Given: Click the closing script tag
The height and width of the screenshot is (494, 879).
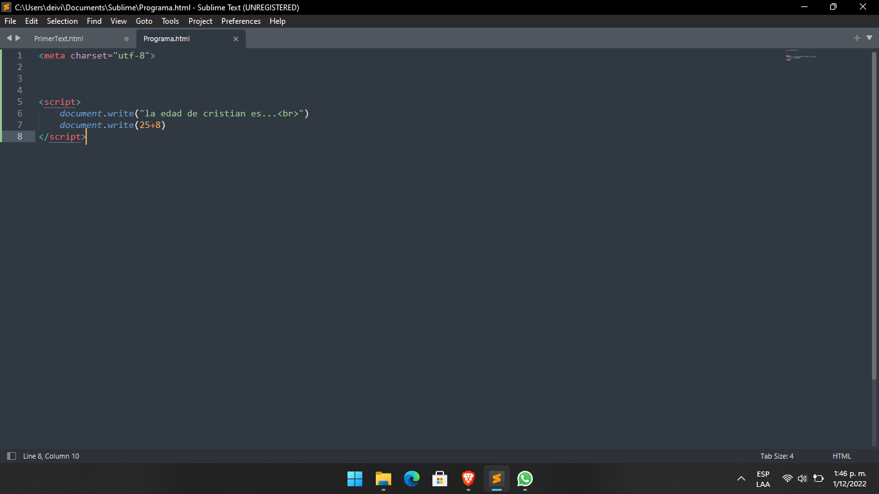Looking at the screenshot, I should 62,136.
